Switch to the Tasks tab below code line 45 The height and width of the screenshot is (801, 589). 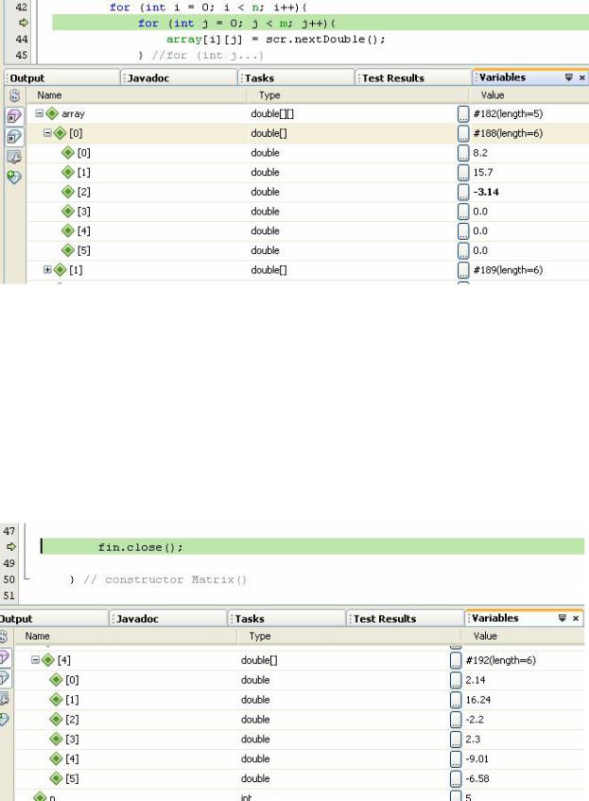click(x=296, y=77)
